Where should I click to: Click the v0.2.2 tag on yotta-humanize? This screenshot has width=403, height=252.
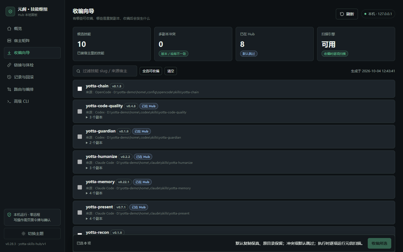125,157
